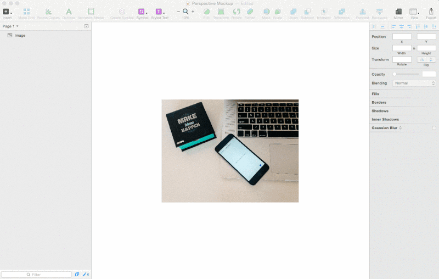This screenshot has width=439, height=279.
Task: Click the Scale tool icon
Action: (x=278, y=12)
